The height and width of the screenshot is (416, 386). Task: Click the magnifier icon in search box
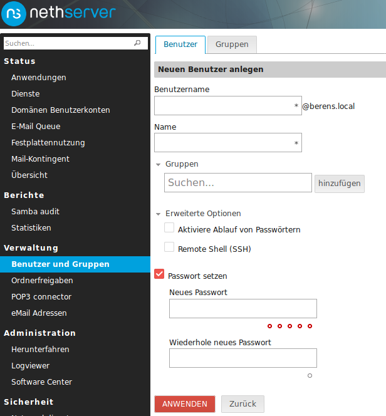tap(137, 43)
